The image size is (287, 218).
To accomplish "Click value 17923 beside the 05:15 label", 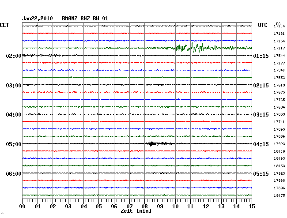I will (x=279, y=173).
